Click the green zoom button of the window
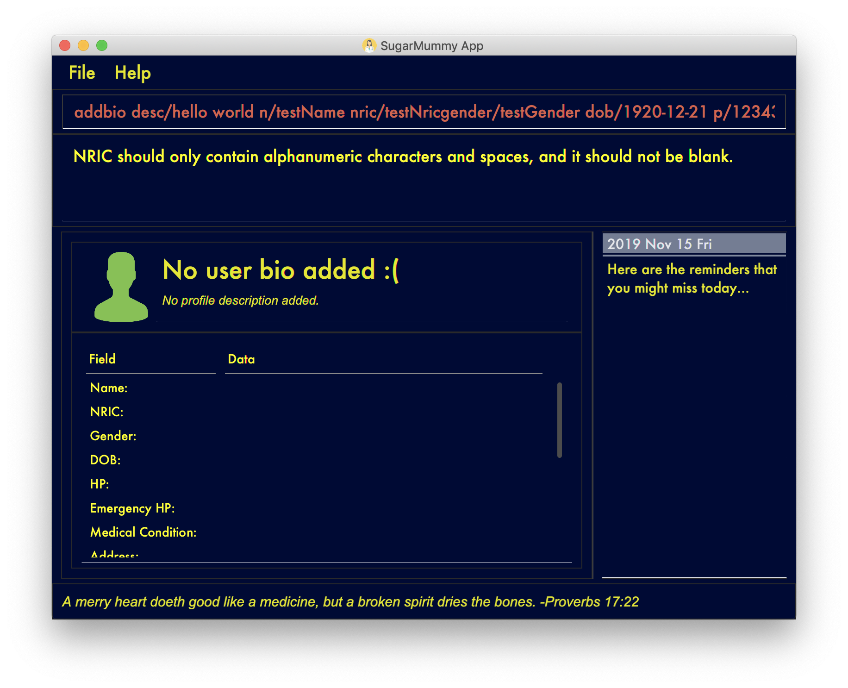The height and width of the screenshot is (688, 848). click(101, 45)
